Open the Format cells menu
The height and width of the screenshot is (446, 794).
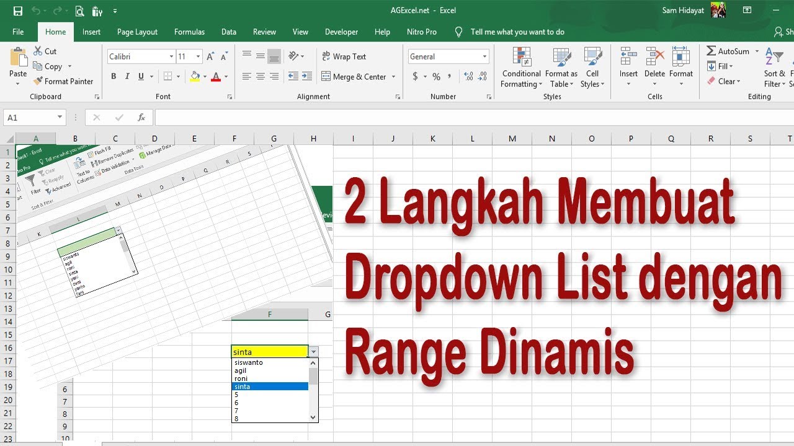[x=681, y=68]
